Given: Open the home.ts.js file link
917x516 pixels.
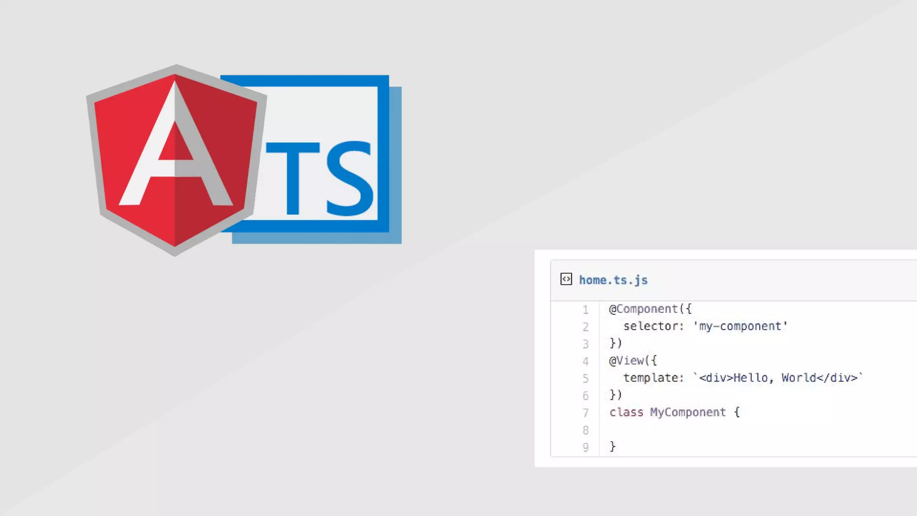Looking at the screenshot, I should point(613,280).
